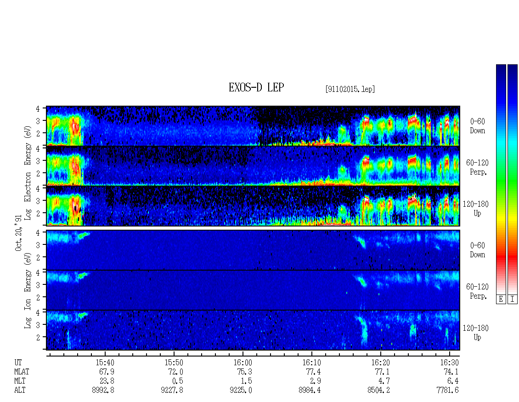Screen dimensions: 519x402
Task: Click the MLAT value 77.1
Action: coord(382,372)
